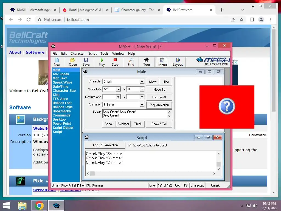Select Adv Speak in the sidebar list
This screenshot has height=211, width=281.
click(61, 74)
